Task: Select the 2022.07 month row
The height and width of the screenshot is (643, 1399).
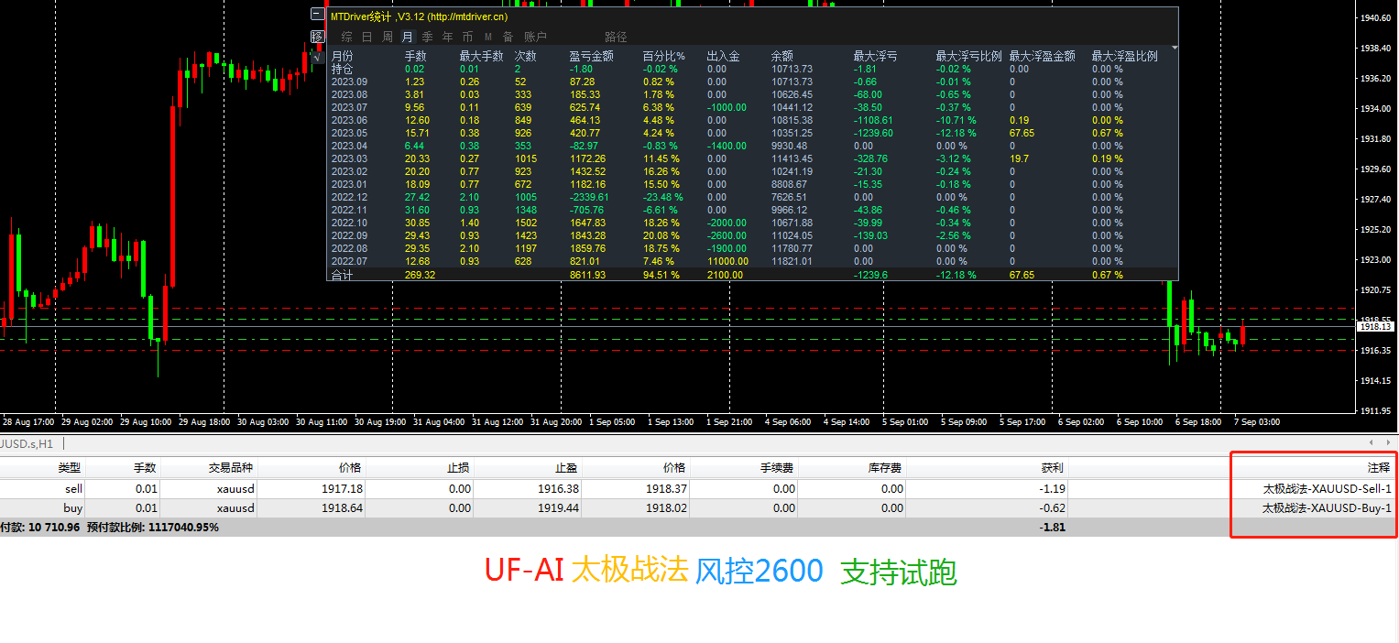Action: click(752, 261)
